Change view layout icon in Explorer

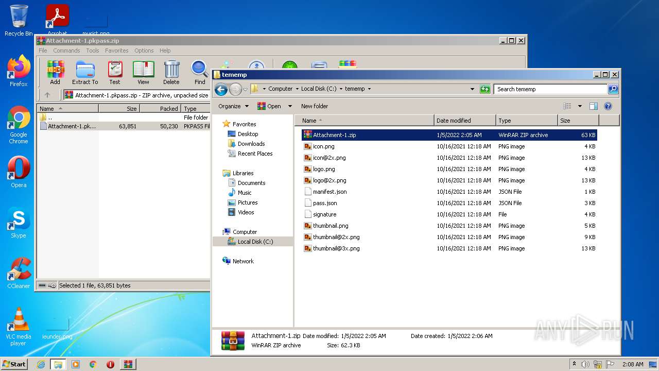[x=567, y=106]
